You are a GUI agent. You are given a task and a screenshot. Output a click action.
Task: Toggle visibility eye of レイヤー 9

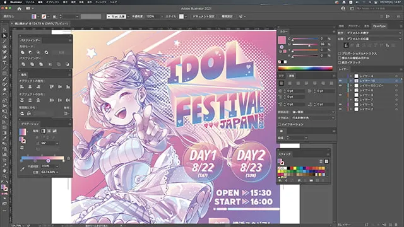[341, 95]
